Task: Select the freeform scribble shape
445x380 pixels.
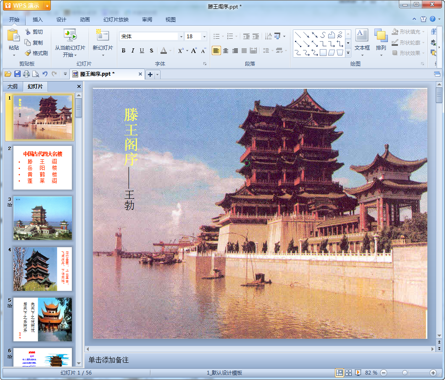Action: [x=340, y=35]
